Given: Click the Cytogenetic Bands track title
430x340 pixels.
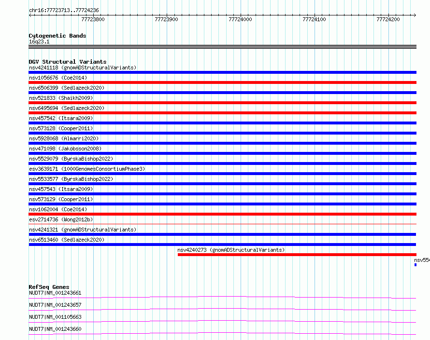Looking at the screenshot, I should click(57, 36).
